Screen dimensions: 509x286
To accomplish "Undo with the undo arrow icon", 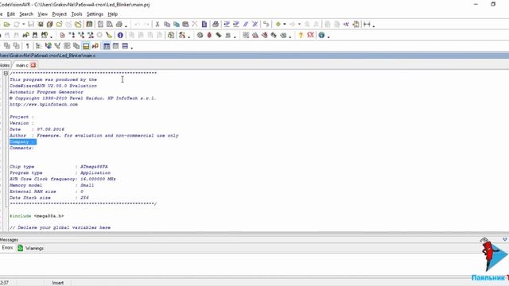I will (x=137, y=25).
